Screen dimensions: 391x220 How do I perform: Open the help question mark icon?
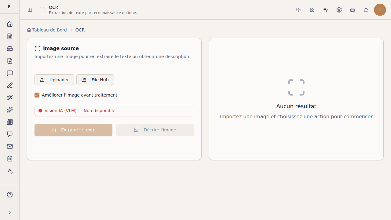coord(10,195)
